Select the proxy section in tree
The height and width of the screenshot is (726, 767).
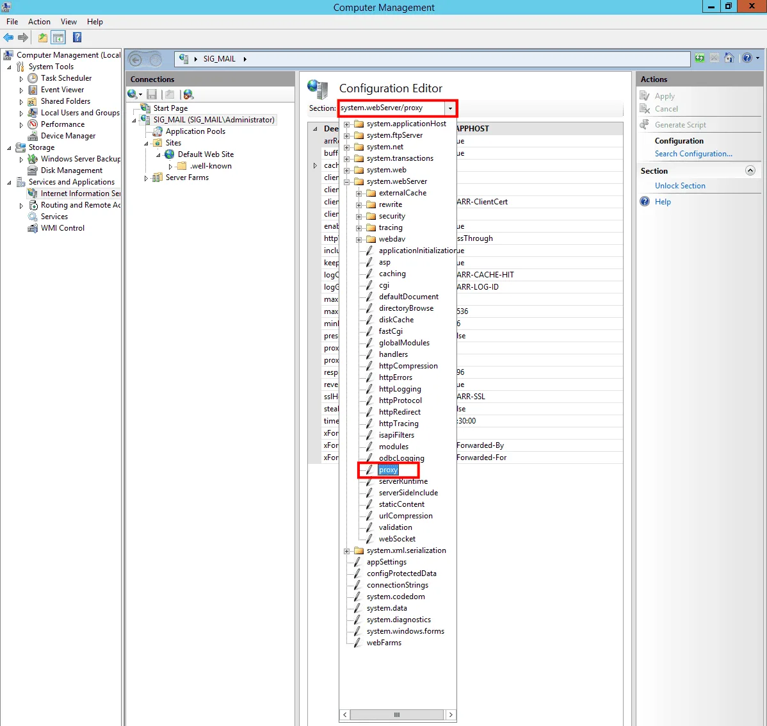click(389, 470)
